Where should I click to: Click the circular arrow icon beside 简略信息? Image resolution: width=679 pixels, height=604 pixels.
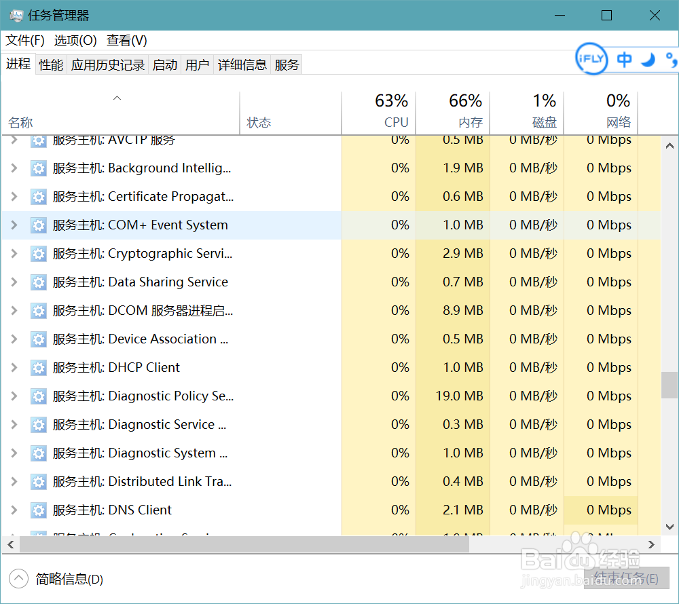point(18,580)
